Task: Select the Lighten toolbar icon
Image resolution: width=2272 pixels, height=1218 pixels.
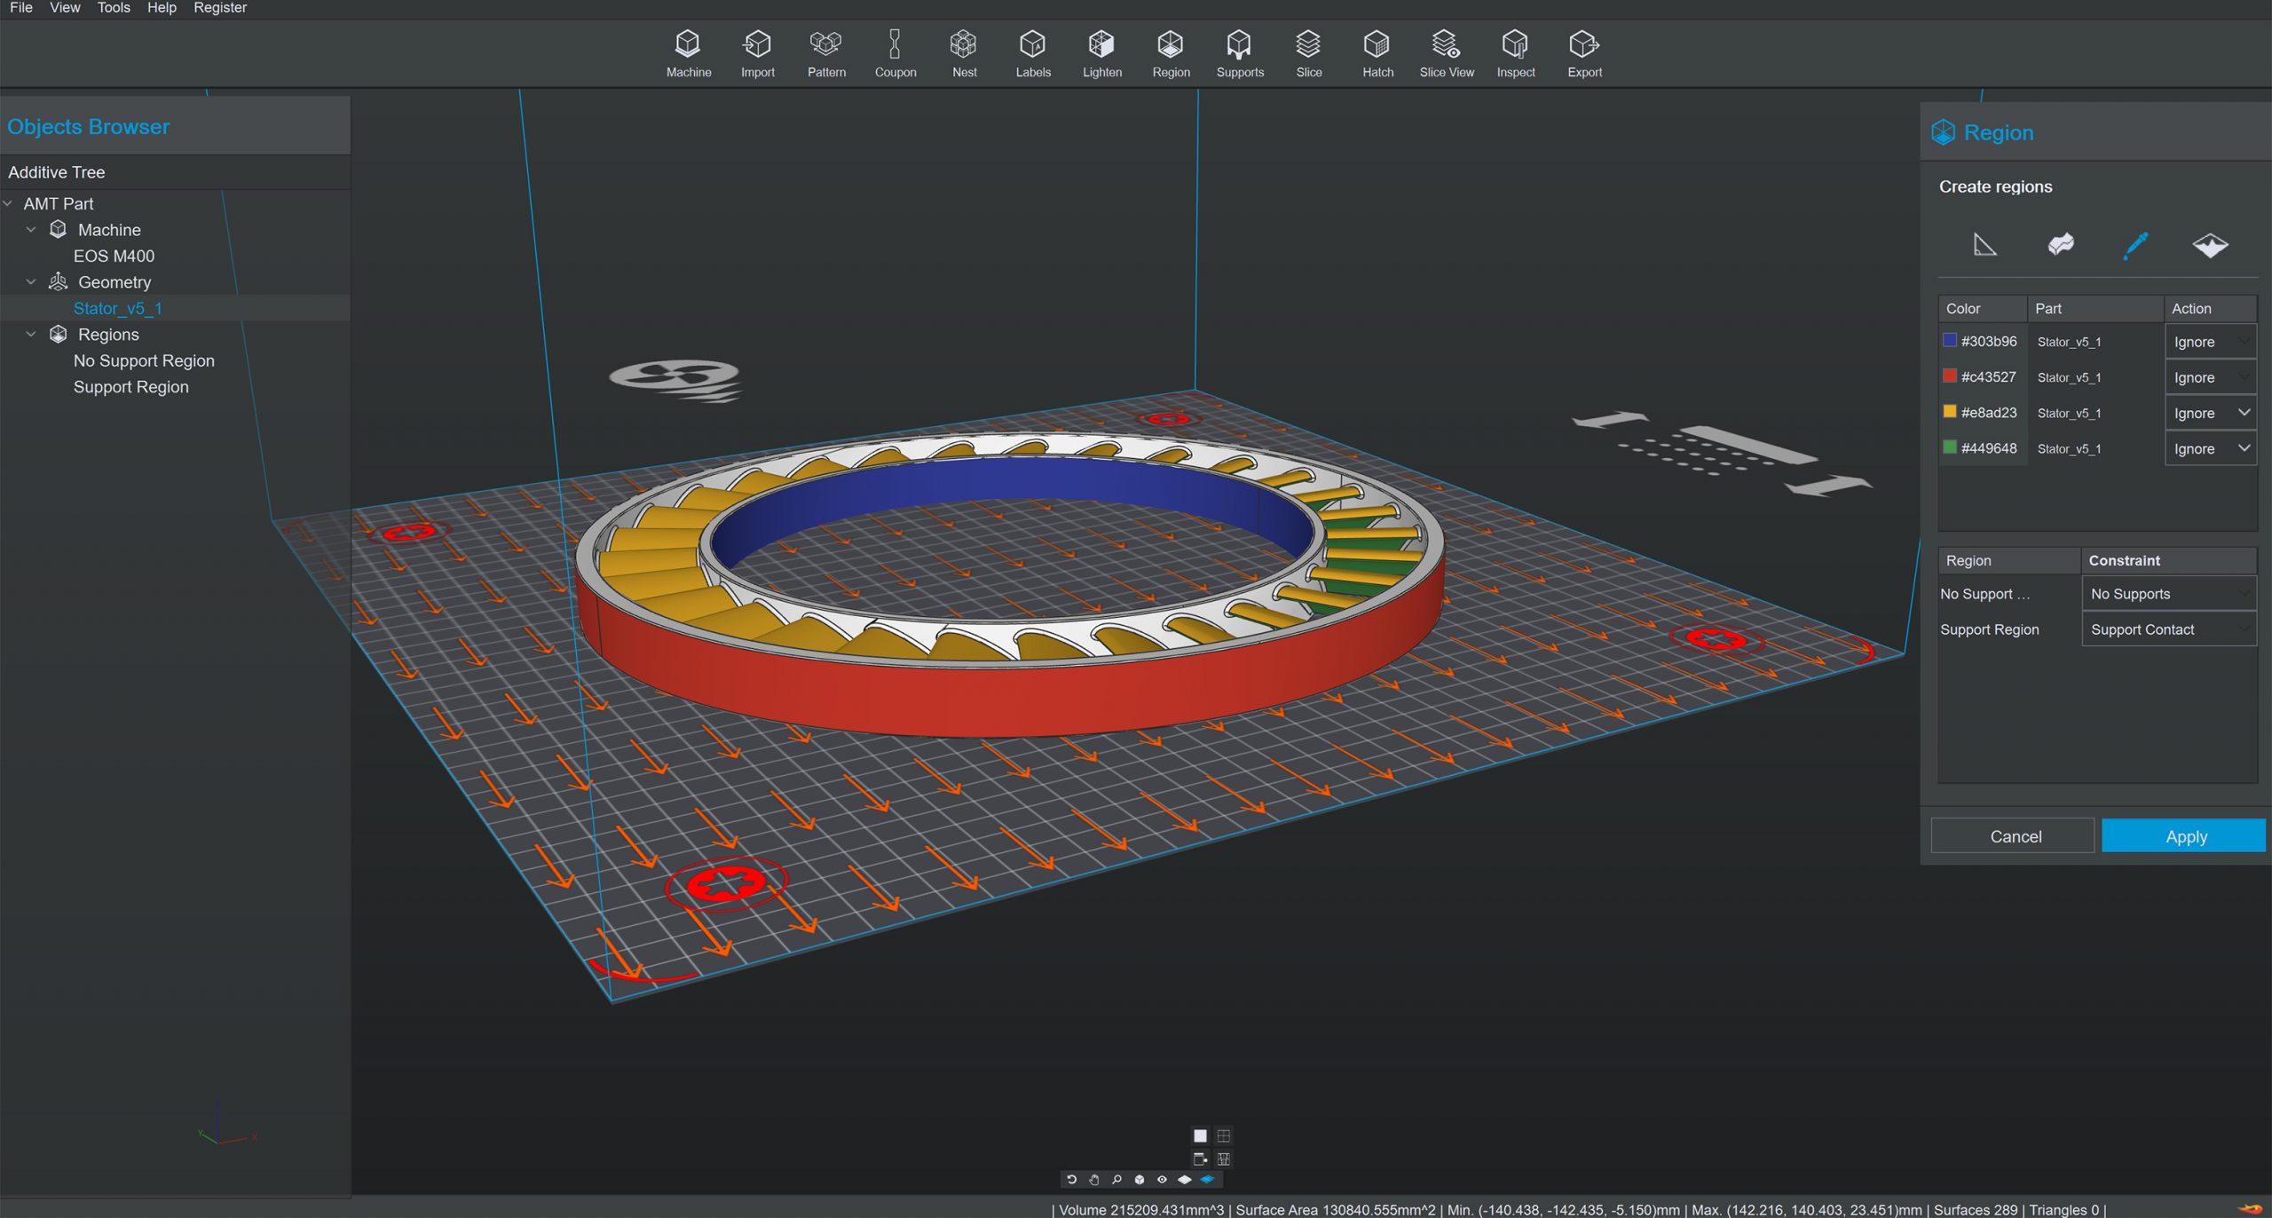Action: pyautogui.click(x=1101, y=54)
